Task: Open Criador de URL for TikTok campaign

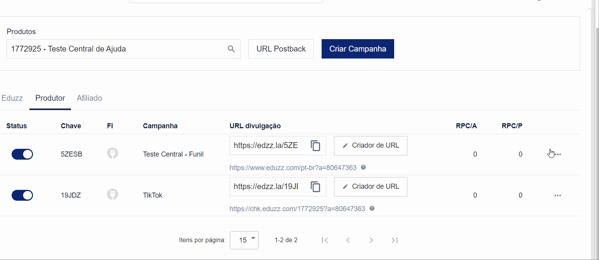Action: click(370, 187)
